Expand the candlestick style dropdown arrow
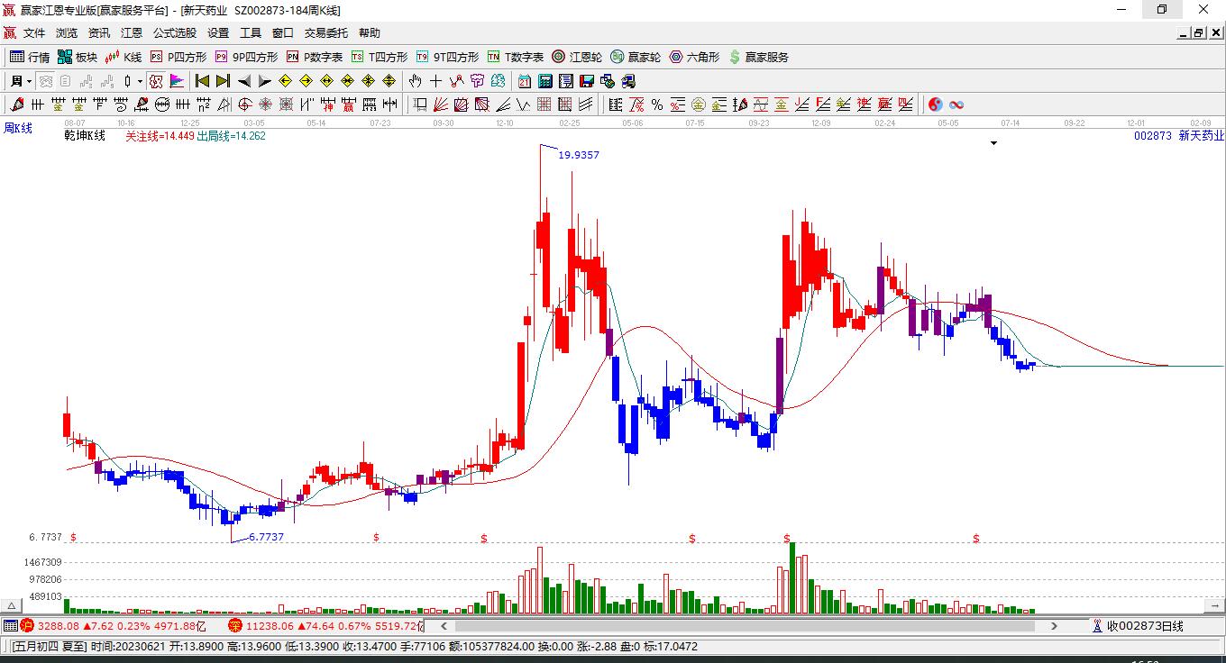 (140, 81)
